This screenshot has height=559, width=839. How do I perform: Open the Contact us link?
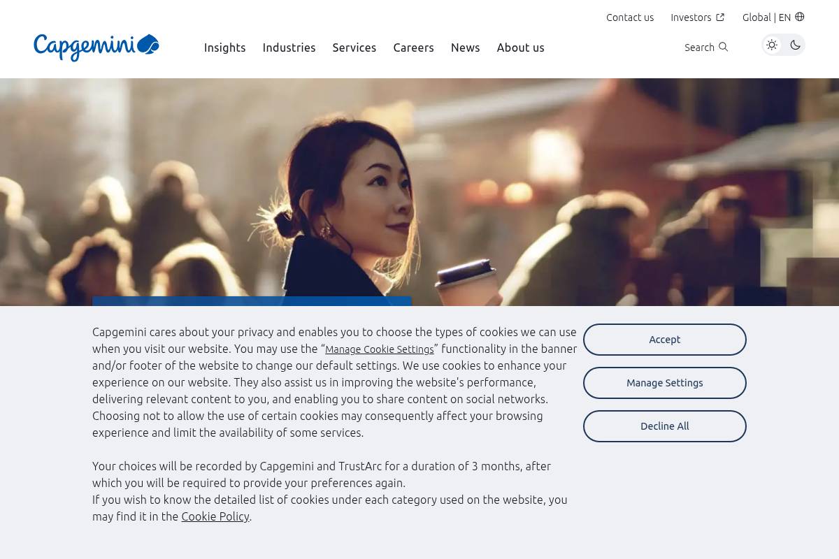click(630, 17)
